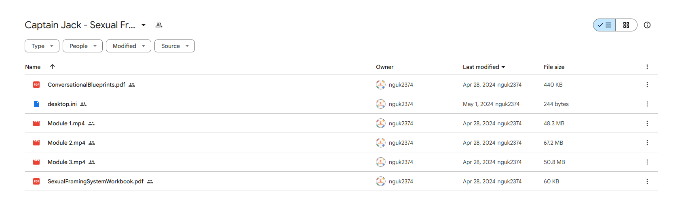This screenshot has width=684, height=216.
Task: Click the PDF icon of SexualFramingSystemWorkbook.pdf
Action: 36,181
